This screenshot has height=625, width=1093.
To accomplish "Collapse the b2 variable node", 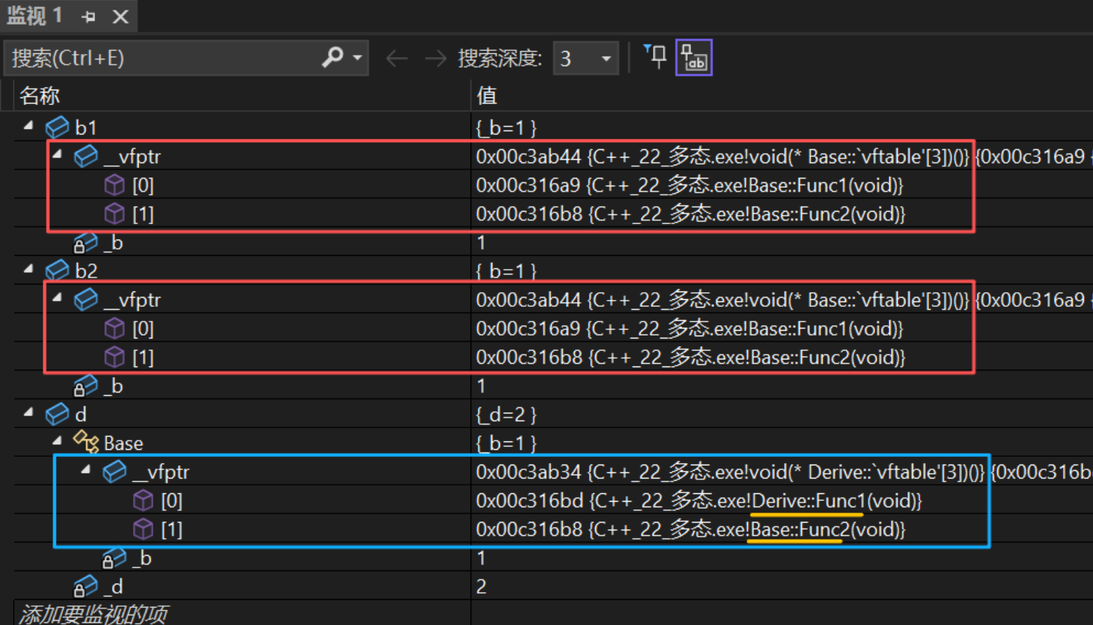I will click(x=29, y=269).
